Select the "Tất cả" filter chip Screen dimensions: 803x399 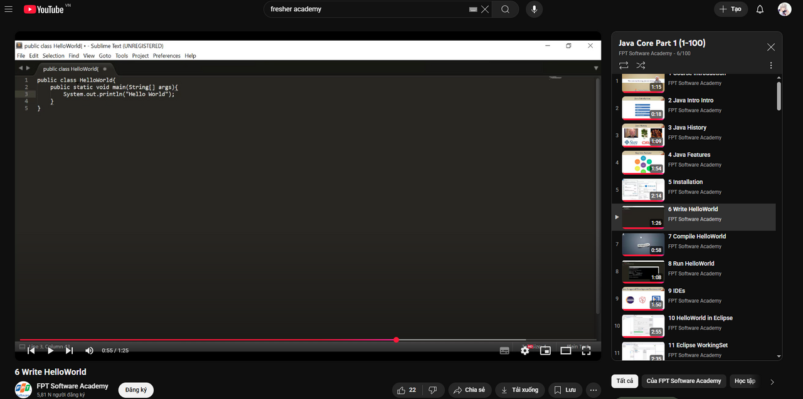click(x=624, y=381)
